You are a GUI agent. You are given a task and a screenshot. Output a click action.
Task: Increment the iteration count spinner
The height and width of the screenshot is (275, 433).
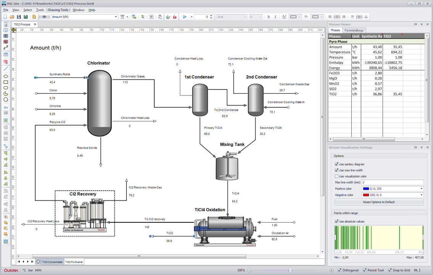click(x=211, y=16)
